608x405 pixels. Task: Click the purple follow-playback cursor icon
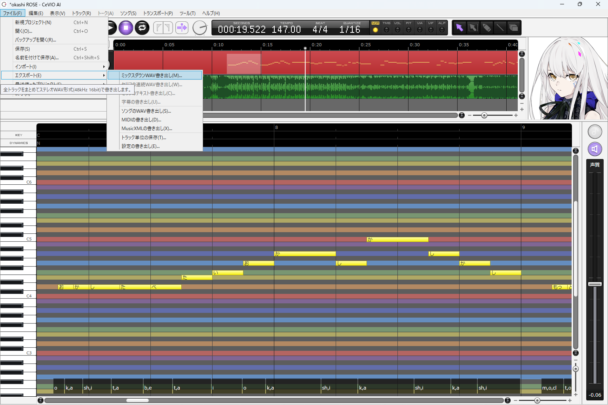[x=182, y=28]
